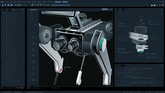Image resolution: width=165 pixels, height=93 pixels.
Task: Click the right arrow toolbar icon
Action: coord(49,5)
